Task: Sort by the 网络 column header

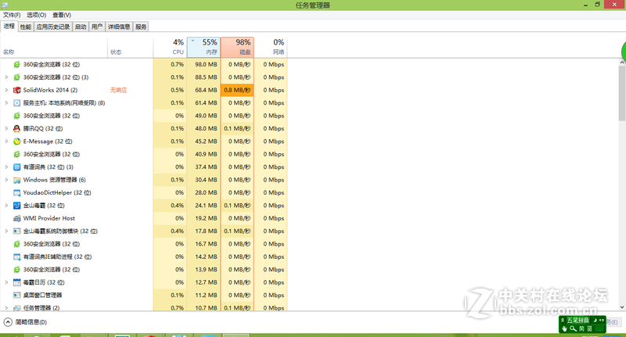Action: (x=271, y=47)
